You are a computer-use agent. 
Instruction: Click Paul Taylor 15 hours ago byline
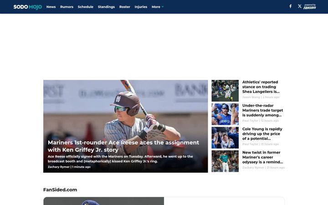(x=261, y=144)
